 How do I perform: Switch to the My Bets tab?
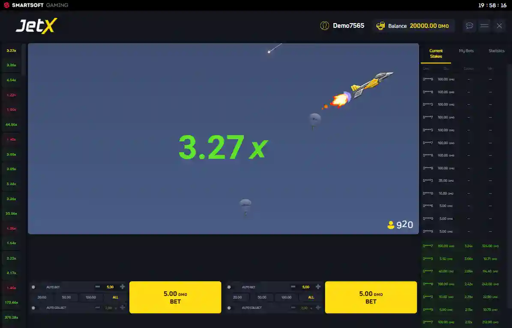466,50
